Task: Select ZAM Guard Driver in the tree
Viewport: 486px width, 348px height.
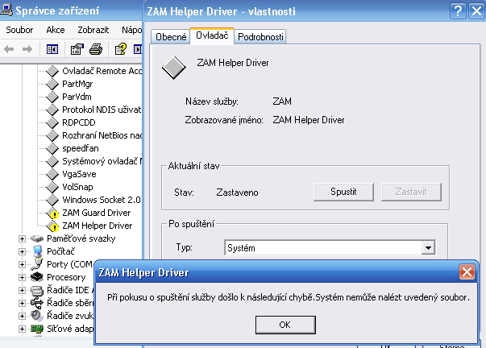Action: click(x=97, y=213)
